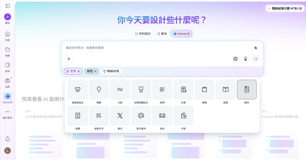Select the 信件 envelope type

coord(162,116)
